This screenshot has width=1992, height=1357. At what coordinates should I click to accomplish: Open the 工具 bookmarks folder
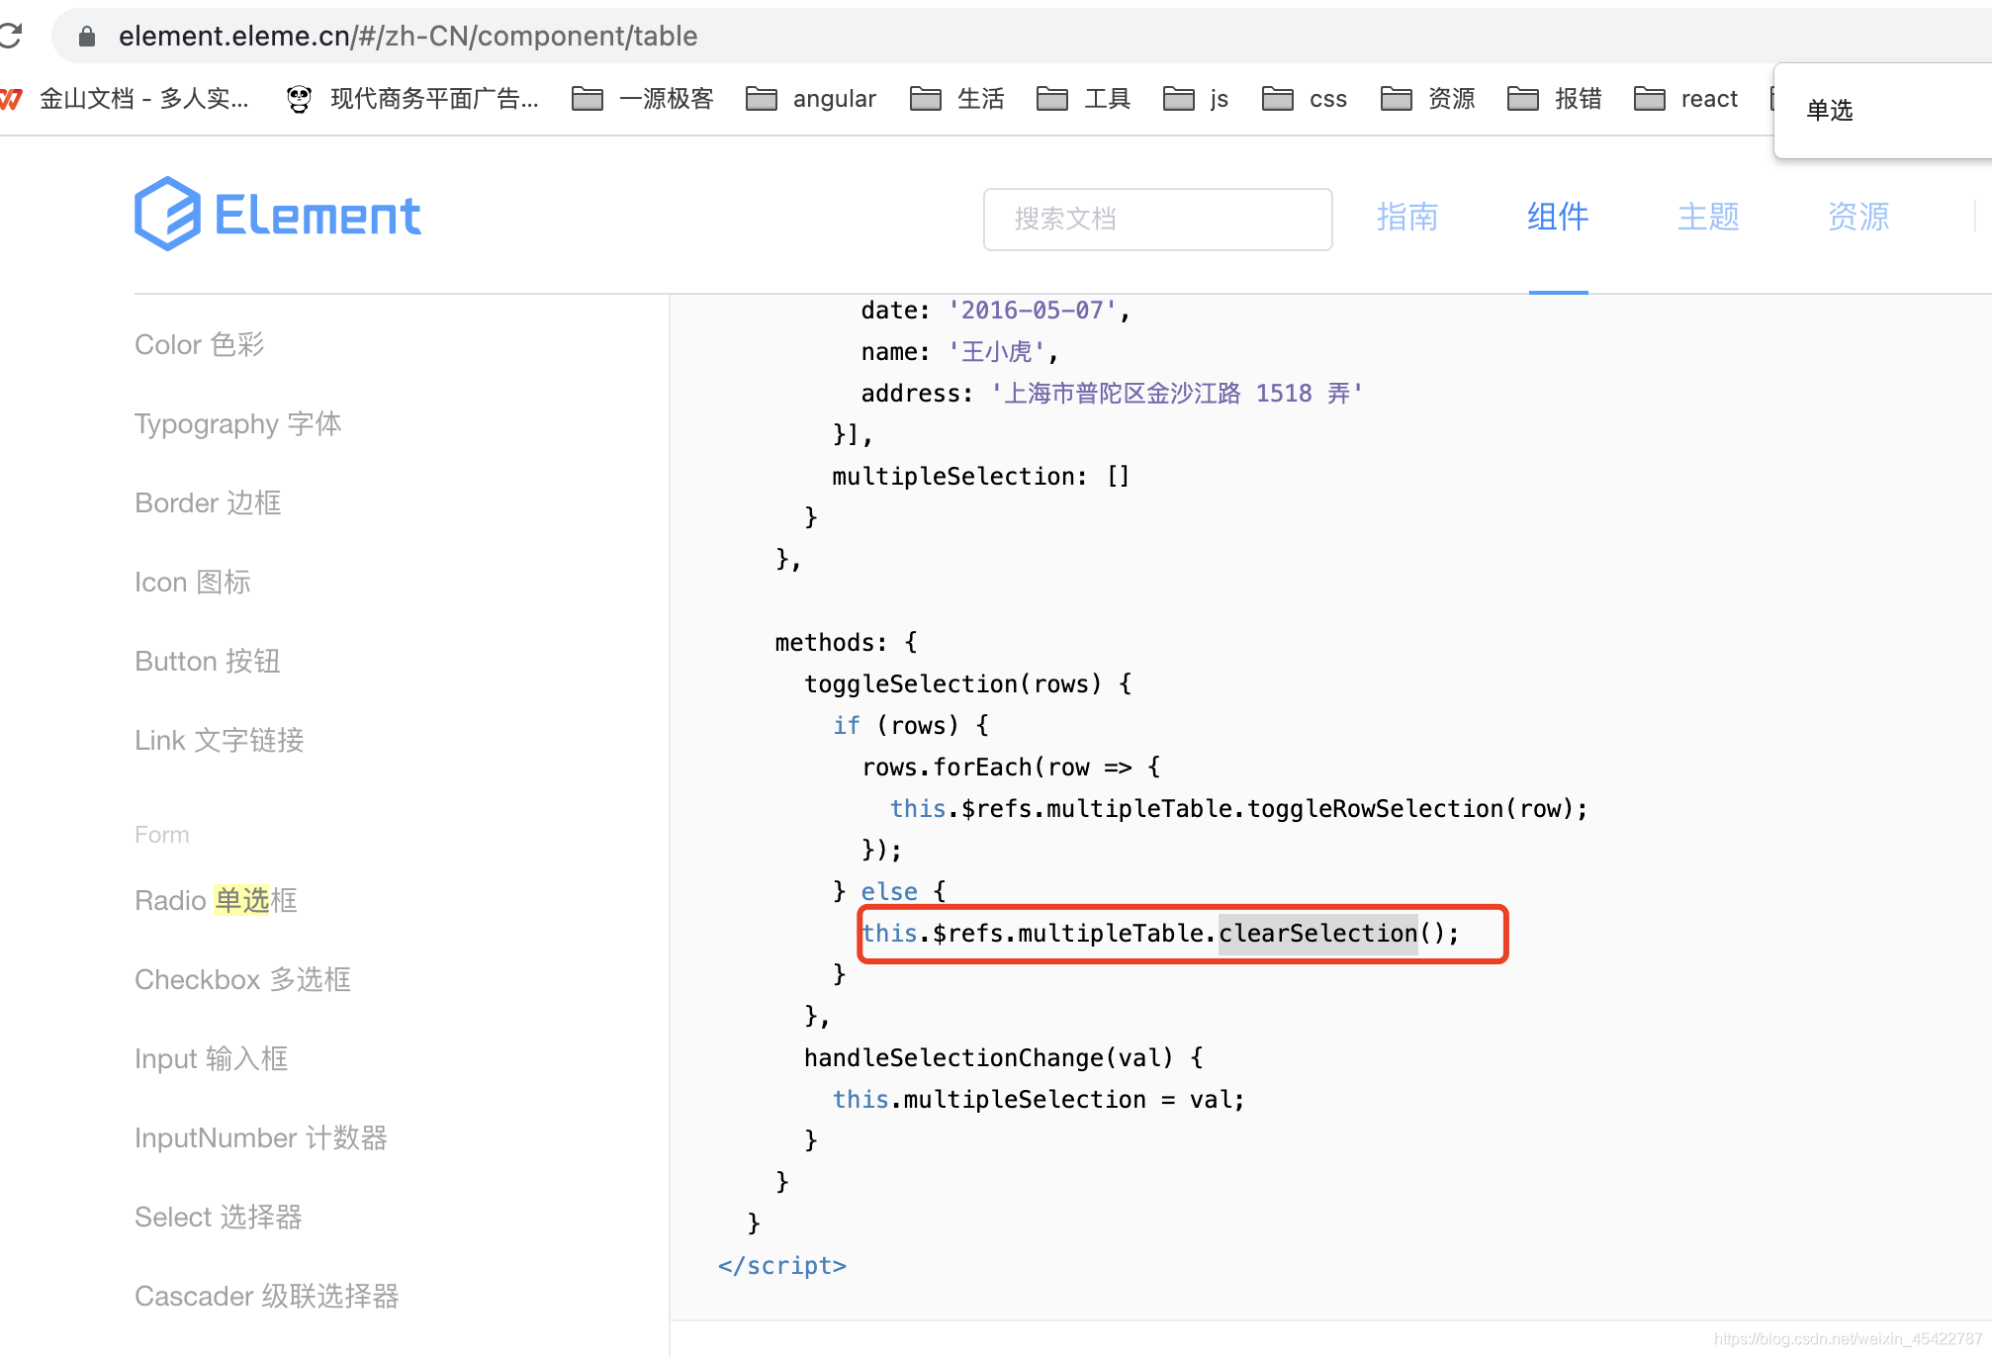(x=1083, y=98)
